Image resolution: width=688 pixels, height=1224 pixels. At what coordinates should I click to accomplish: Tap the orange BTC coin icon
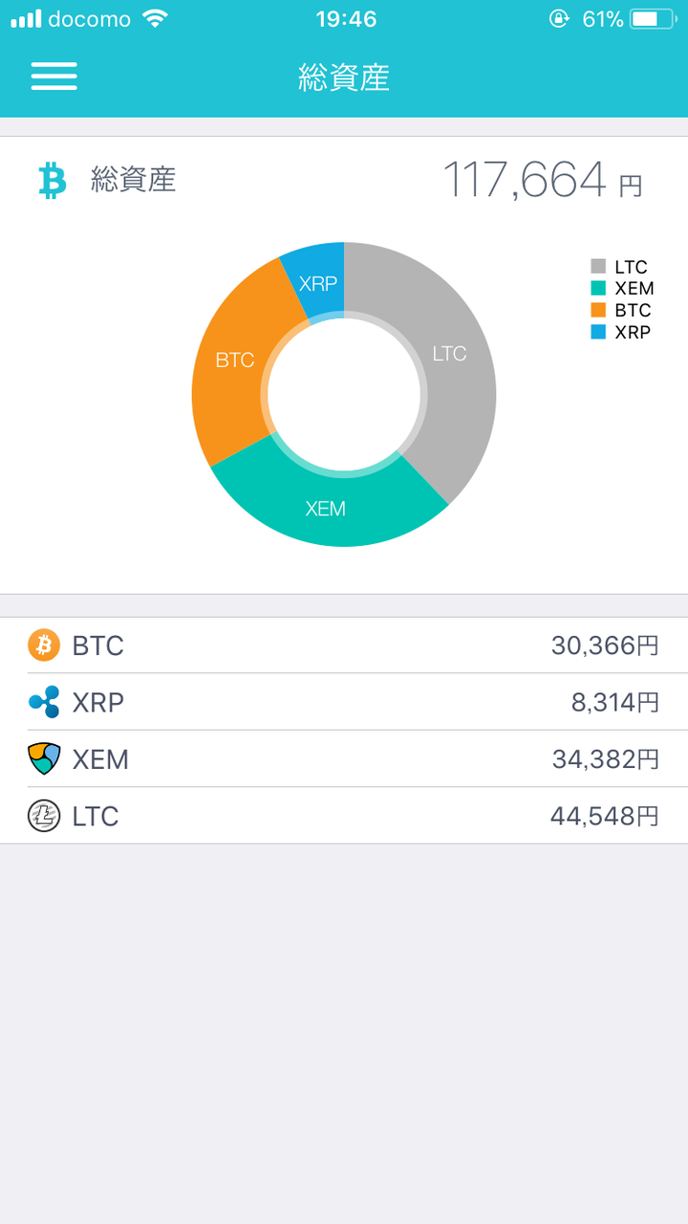44,645
